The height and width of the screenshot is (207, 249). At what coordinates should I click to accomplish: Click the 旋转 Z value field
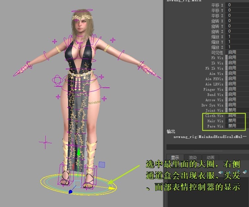tap(237, 31)
